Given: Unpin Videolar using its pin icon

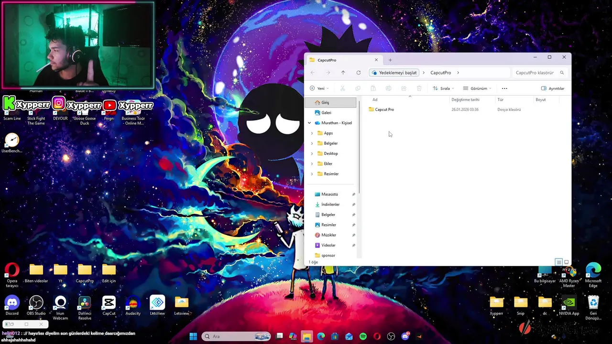Looking at the screenshot, I should (x=353, y=245).
